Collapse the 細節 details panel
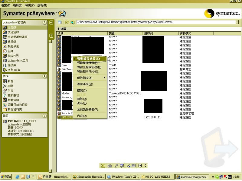 point(44,116)
